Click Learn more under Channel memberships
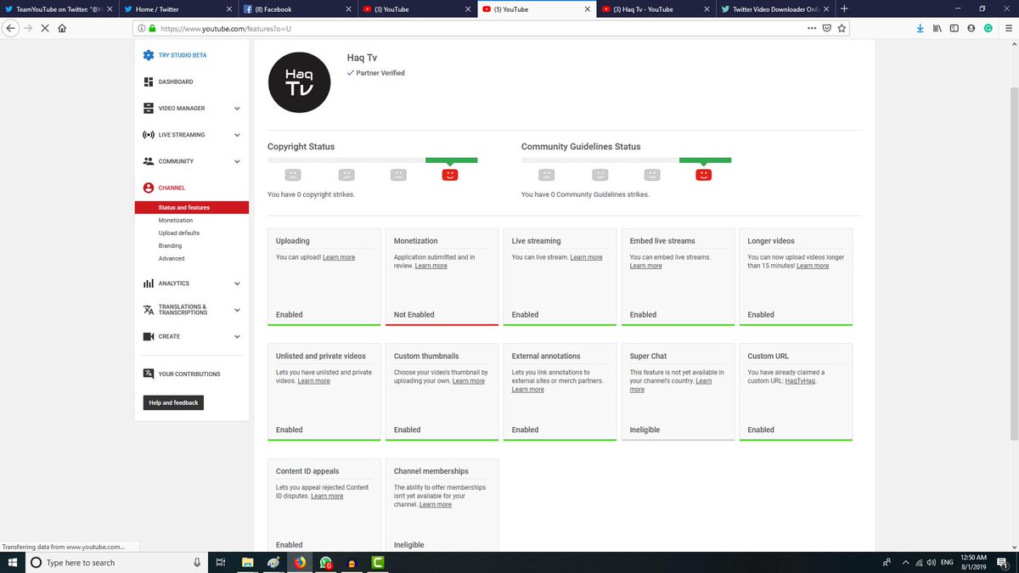Screen dimensions: 1019x573 [x=436, y=504]
